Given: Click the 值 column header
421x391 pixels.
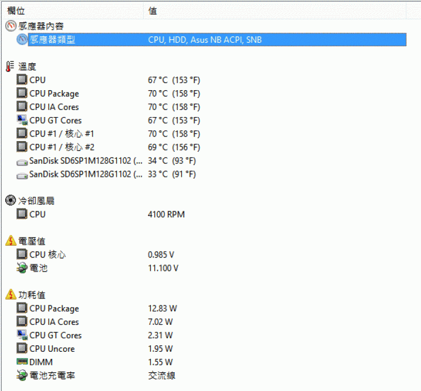Looking at the screenshot, I should [275, 11].
